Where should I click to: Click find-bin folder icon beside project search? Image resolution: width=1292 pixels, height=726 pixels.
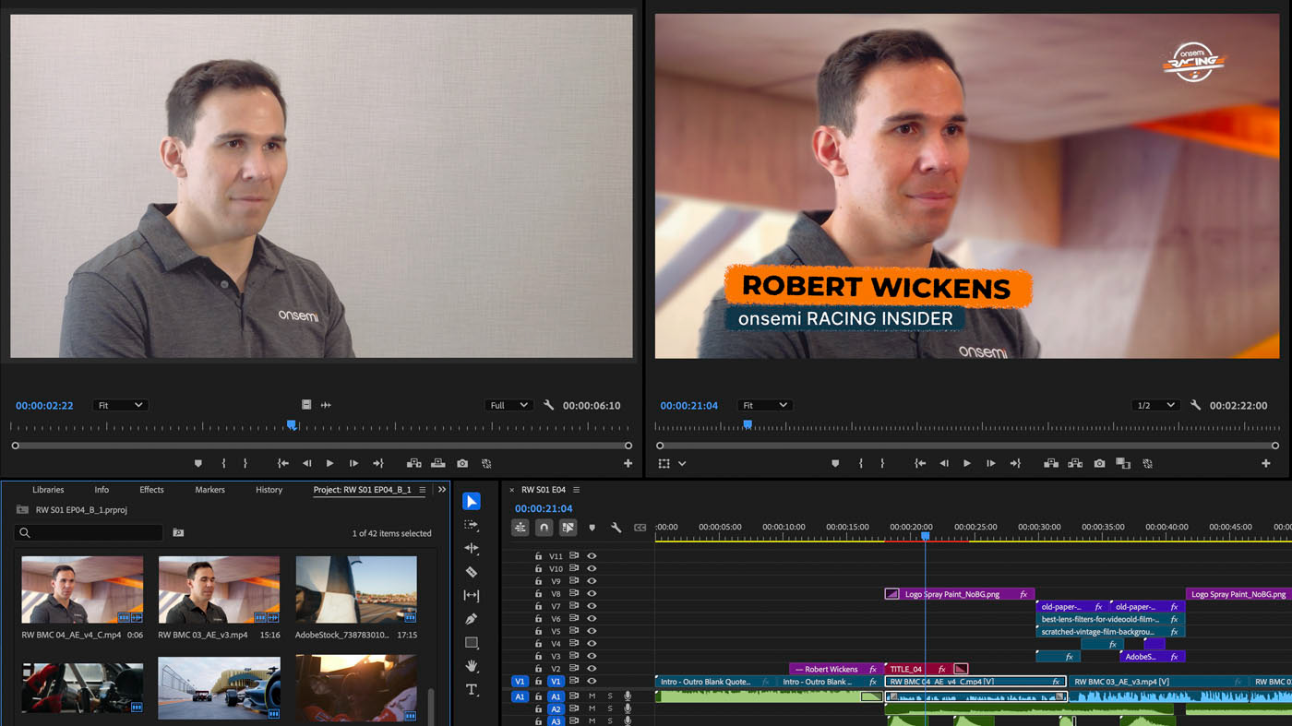[178, 532]
